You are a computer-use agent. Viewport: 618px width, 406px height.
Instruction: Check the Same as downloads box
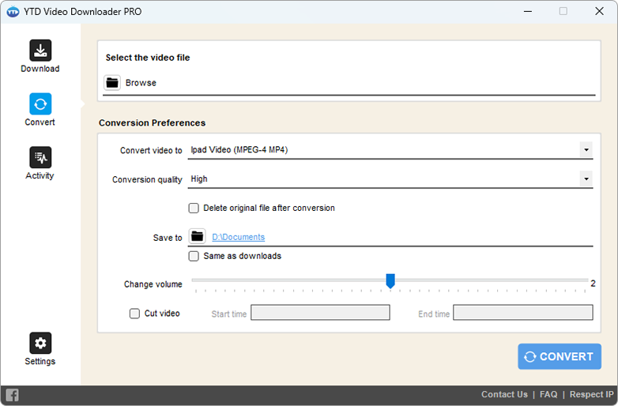tap(194, 257)
